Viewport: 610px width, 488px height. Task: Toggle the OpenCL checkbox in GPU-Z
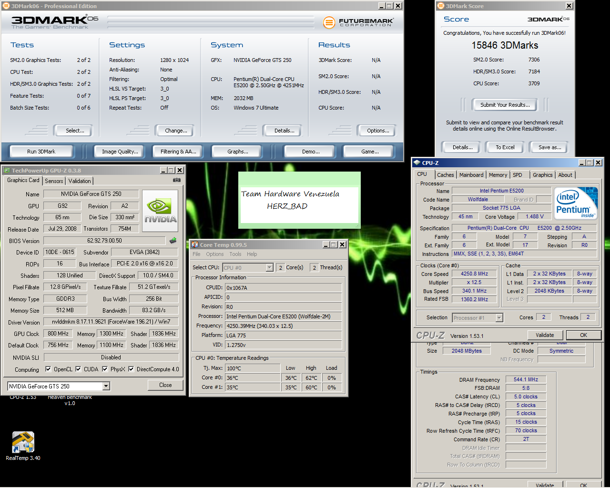pos(48,369)
